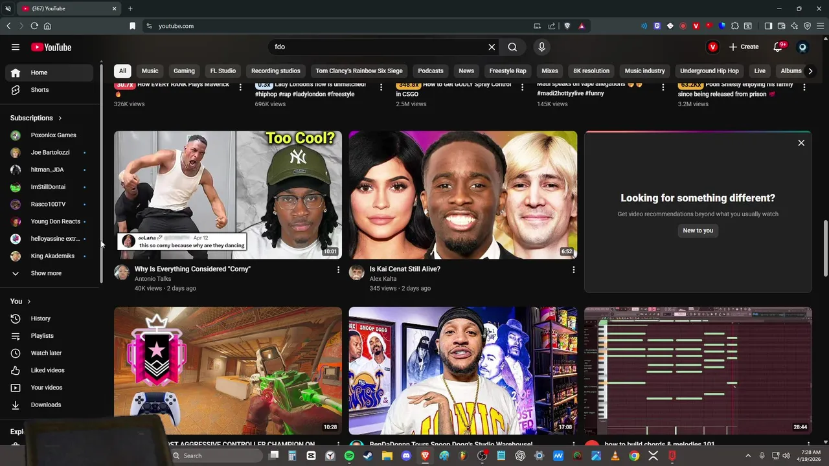
Task: Open Joe Bartolozzi subscription
Action: coord(49,152)
